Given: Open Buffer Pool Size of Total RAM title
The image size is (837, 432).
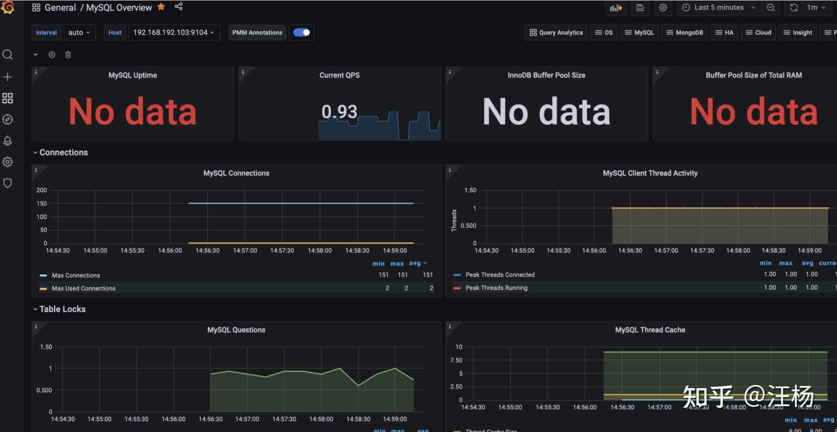Looking at the screenshot, I should pos(754,75).
